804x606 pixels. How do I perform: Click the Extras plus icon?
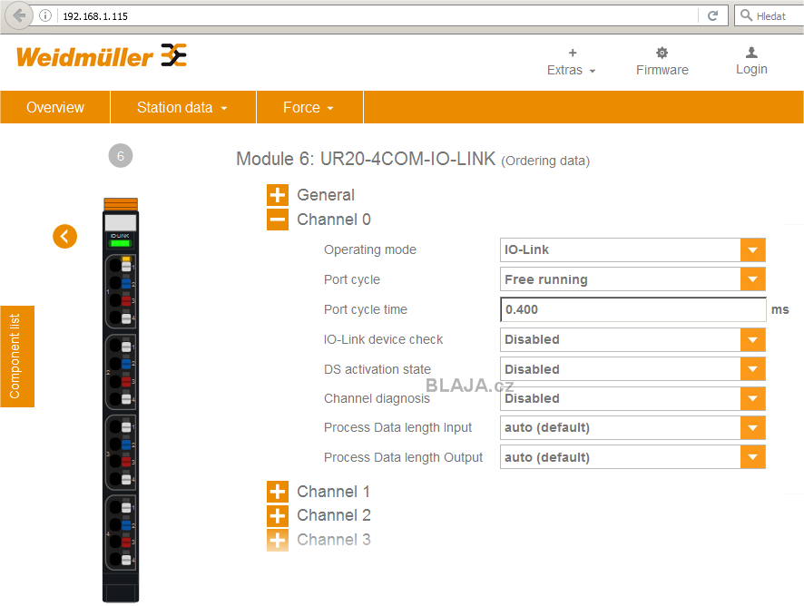point(573,53)
